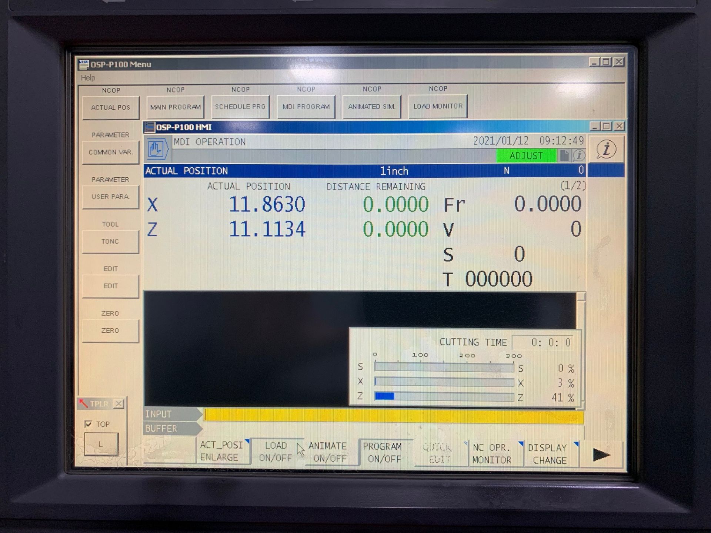
Task: Click the X 3 % load value
Action: click(566, 383)
